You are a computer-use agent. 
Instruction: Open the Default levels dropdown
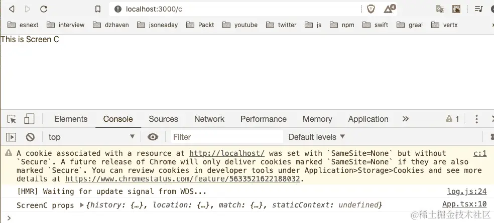tap(317, 137)
